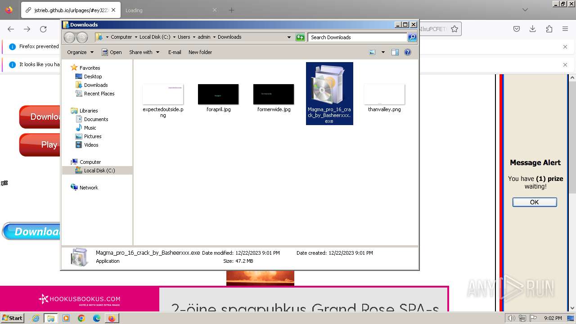Open Firefox downloads panel
Screen dimensions: 576x324
(533, 29)
